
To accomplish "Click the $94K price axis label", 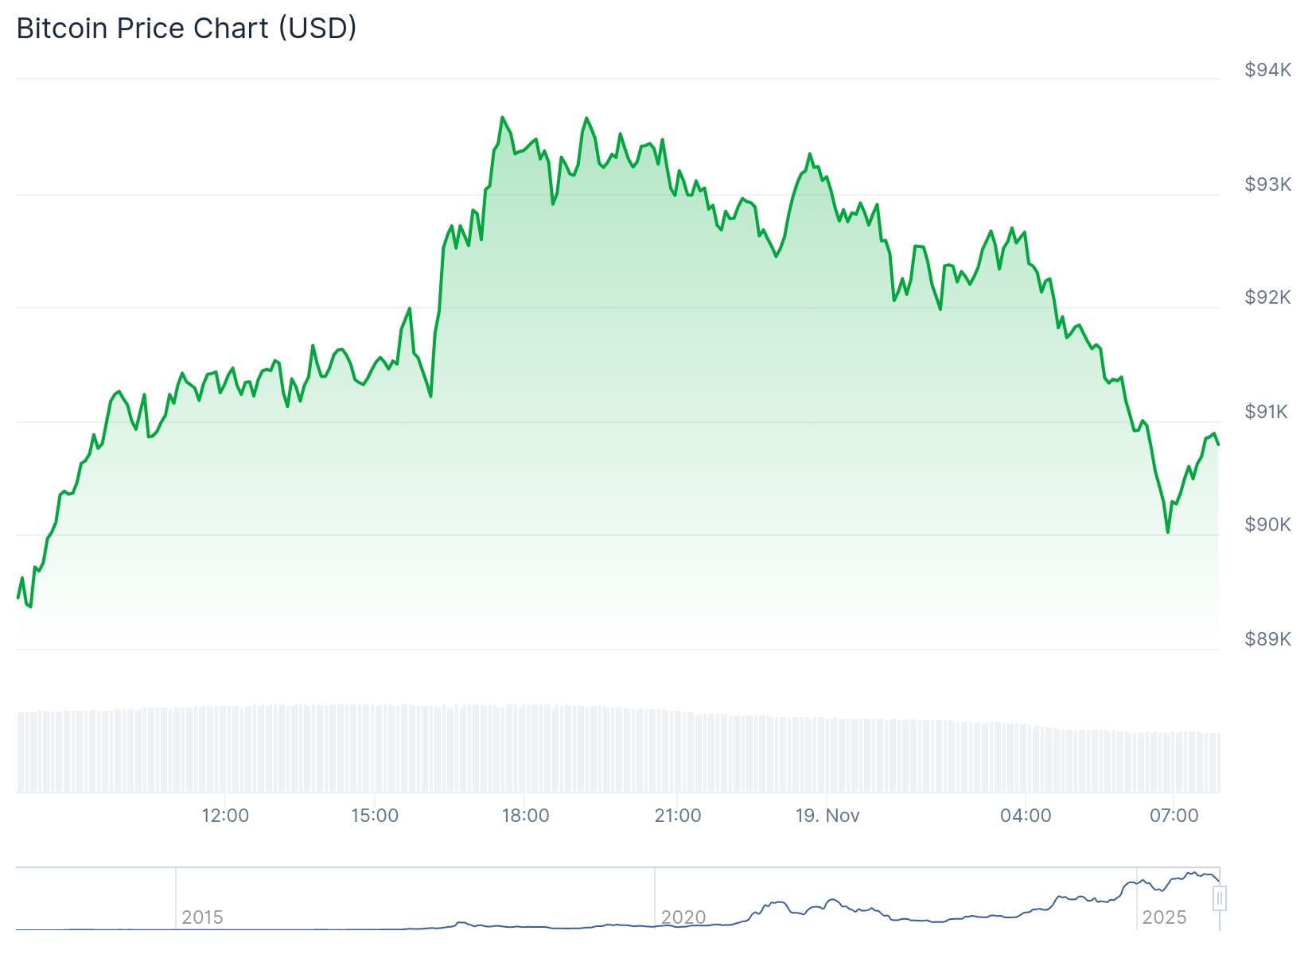I will (x=1267, y=71).
